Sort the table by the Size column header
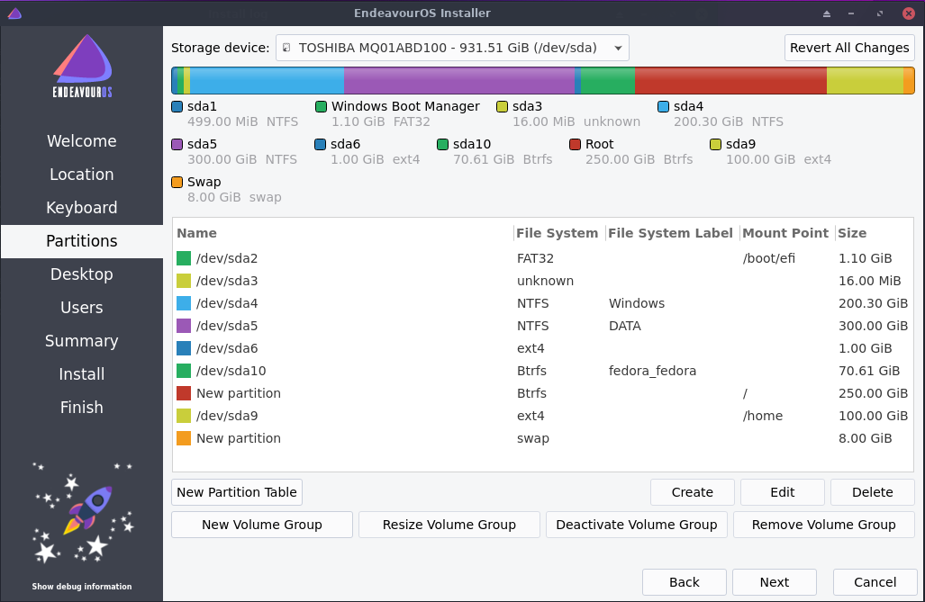 (x=852, y=233)
